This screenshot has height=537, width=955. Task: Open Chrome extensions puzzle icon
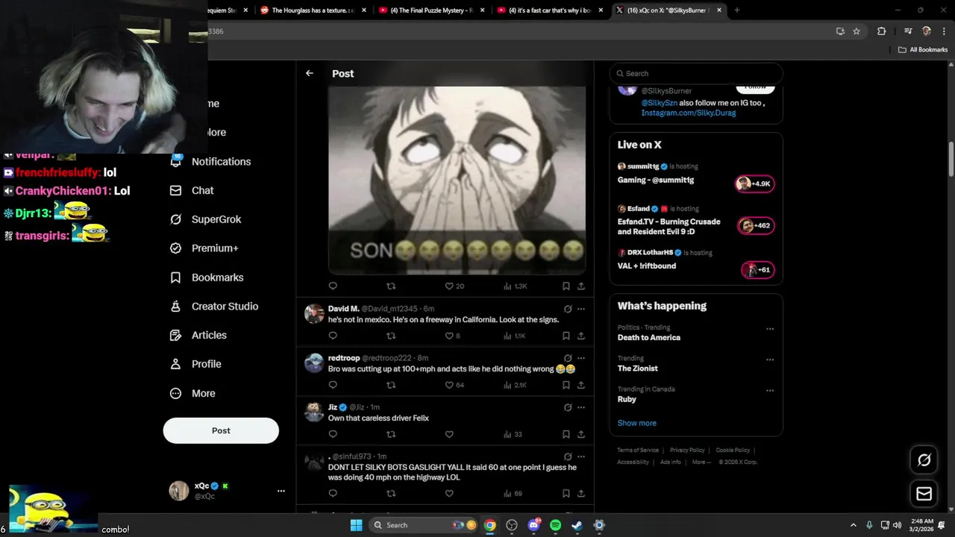click(881, 31)
